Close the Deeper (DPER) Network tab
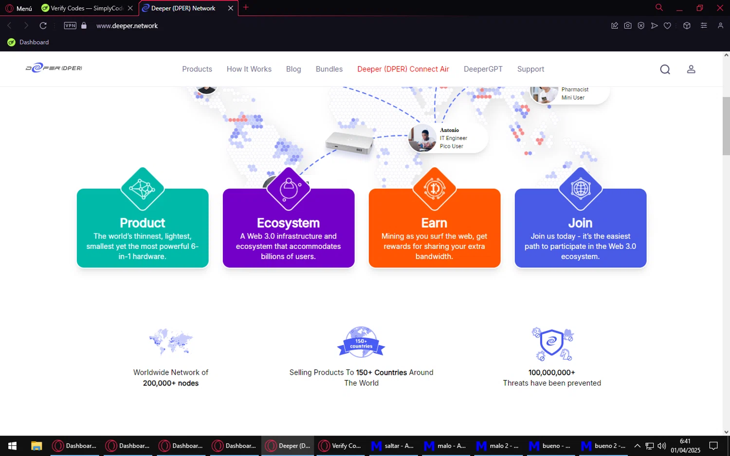Screen dimensions: 730x456 click(231, 8)
